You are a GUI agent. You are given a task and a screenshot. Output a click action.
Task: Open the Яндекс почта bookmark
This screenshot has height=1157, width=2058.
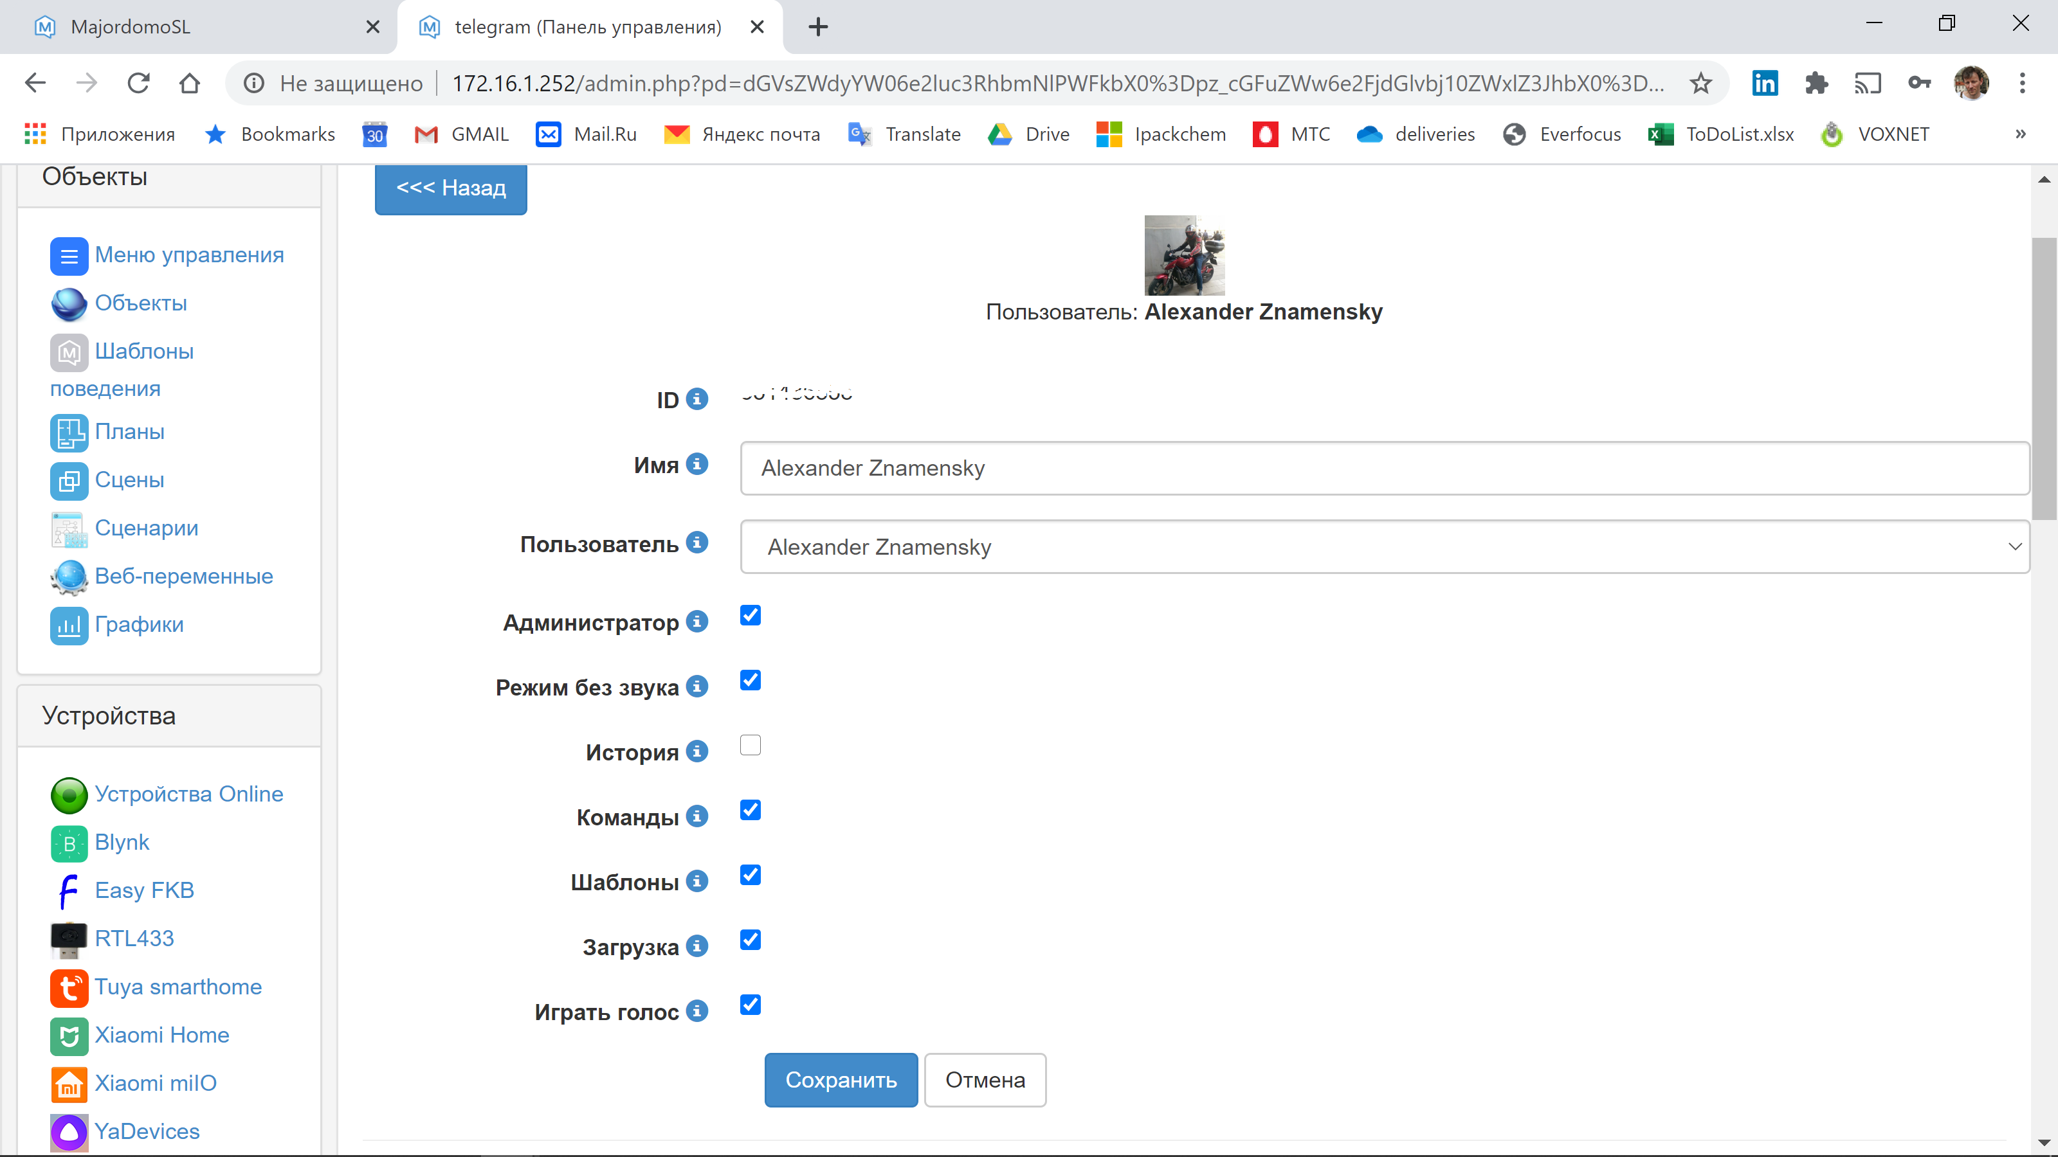coord(760,134)
